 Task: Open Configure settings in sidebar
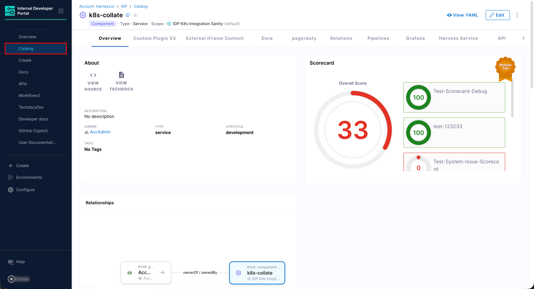coord(25,190)
